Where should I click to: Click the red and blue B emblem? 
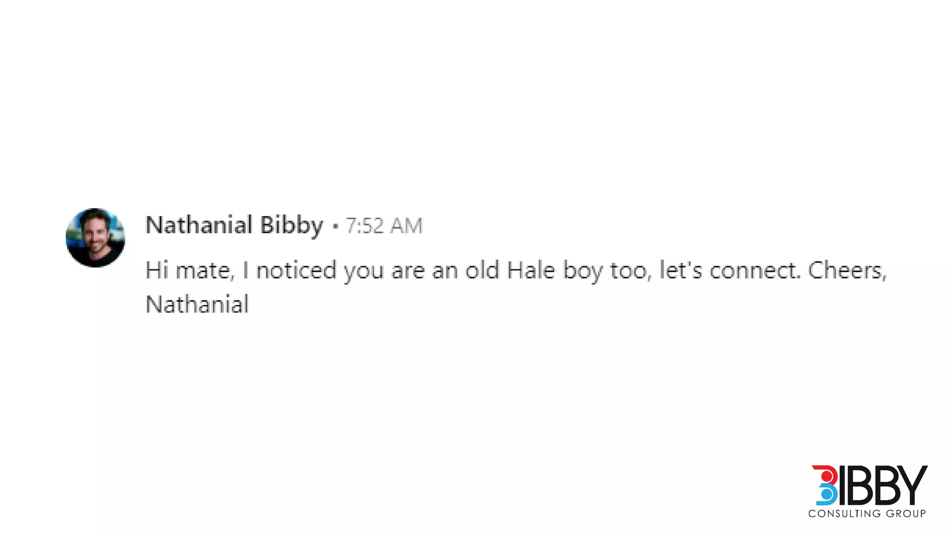tap(825, 485)
